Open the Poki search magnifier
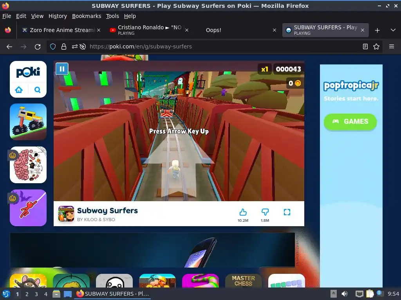 (37, 90)
